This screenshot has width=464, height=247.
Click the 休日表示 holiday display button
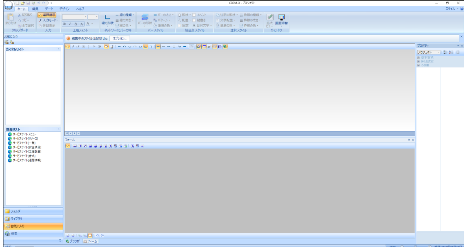point(47,25)
